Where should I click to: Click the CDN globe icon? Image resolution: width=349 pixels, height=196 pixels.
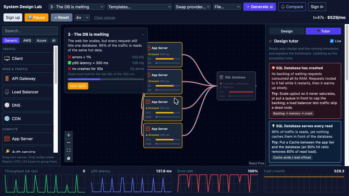(x=7, y=119)
